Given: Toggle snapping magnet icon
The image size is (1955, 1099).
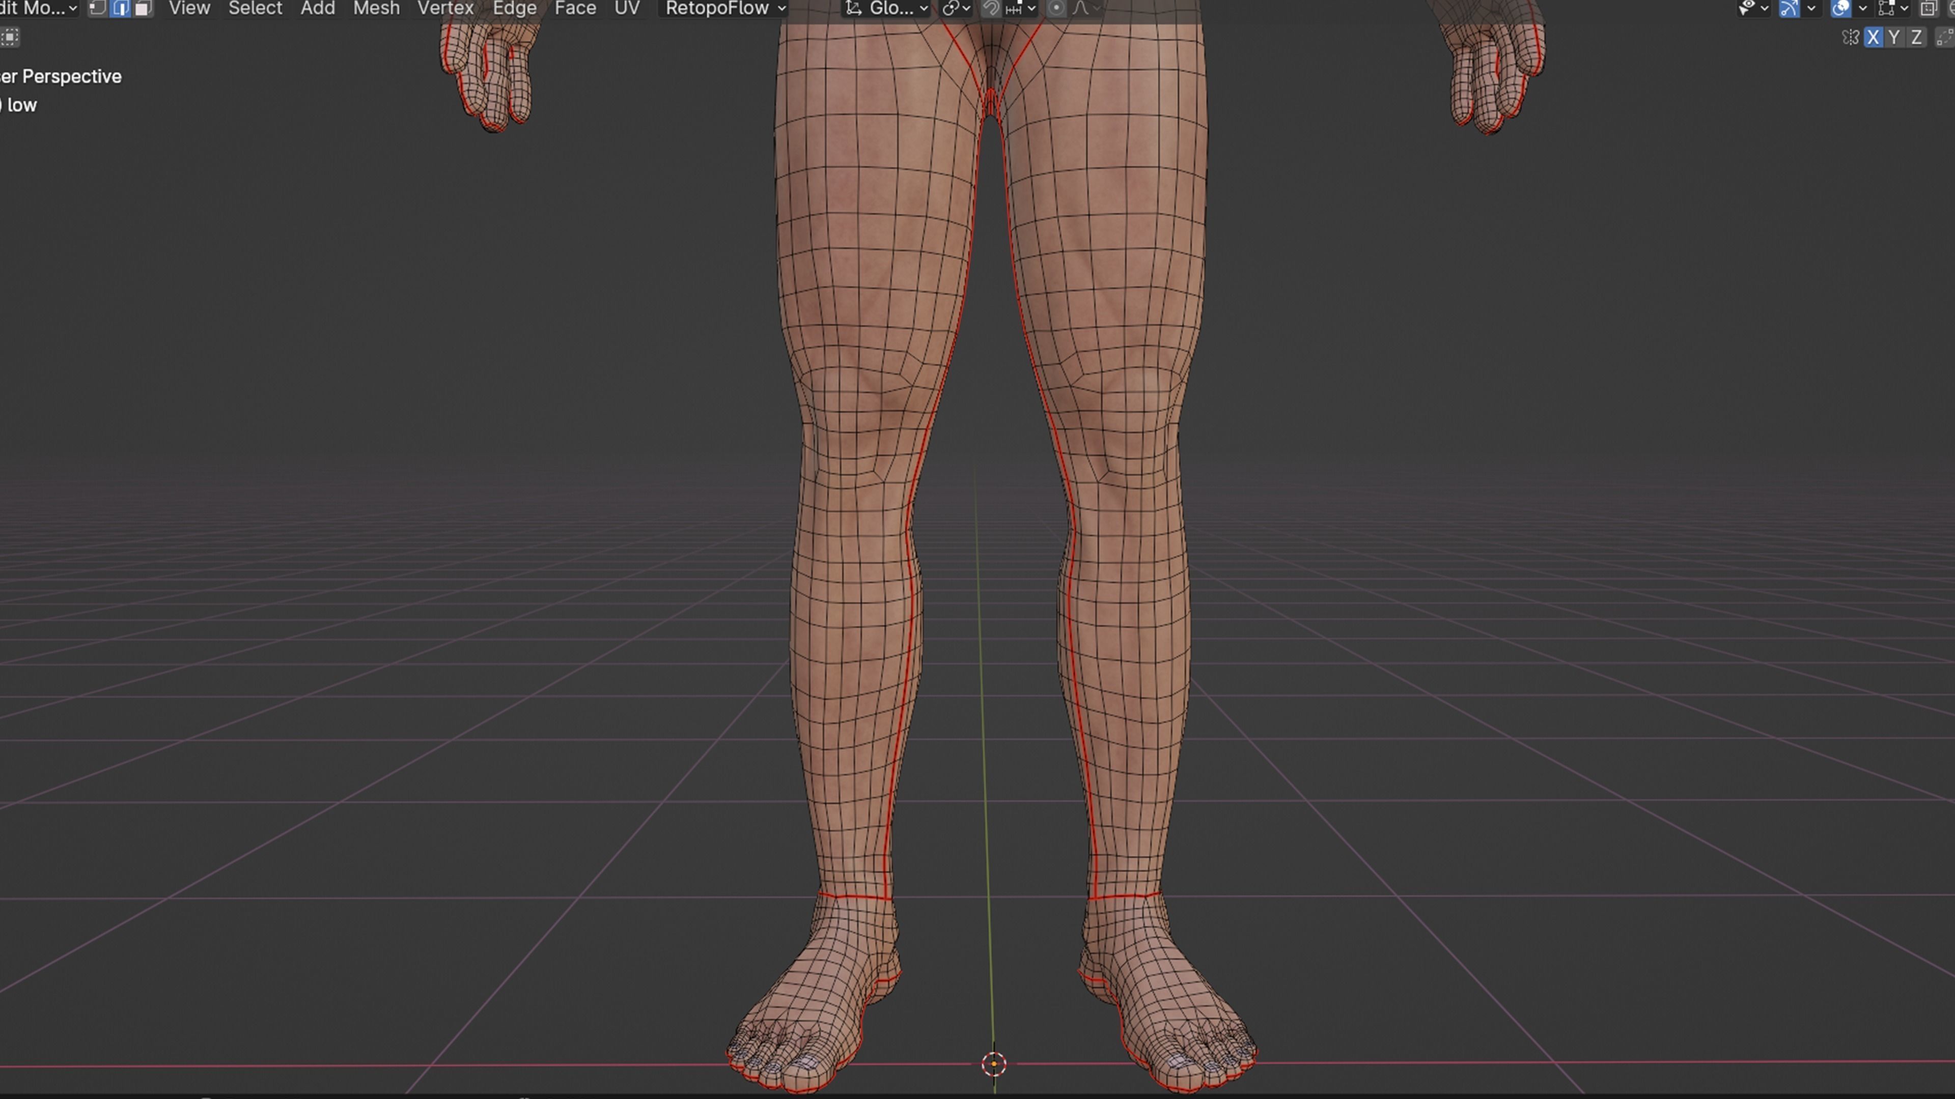Looking at the screenshot, I should coord(990,8).
